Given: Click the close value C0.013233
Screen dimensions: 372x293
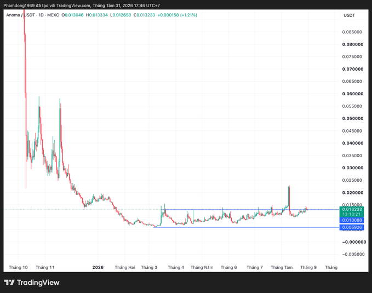Looking at the screenshot, I should click(x=144, y=15).
